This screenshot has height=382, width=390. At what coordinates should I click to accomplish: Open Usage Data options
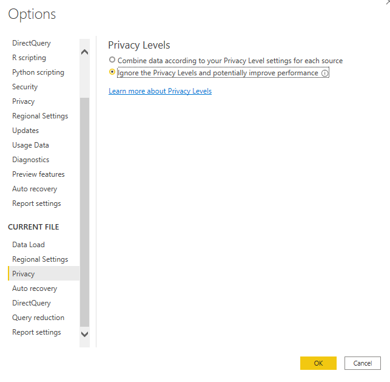click(x=30, y=145)
